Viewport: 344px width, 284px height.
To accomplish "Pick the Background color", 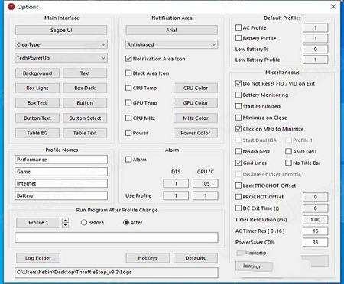I will [37, 73].
